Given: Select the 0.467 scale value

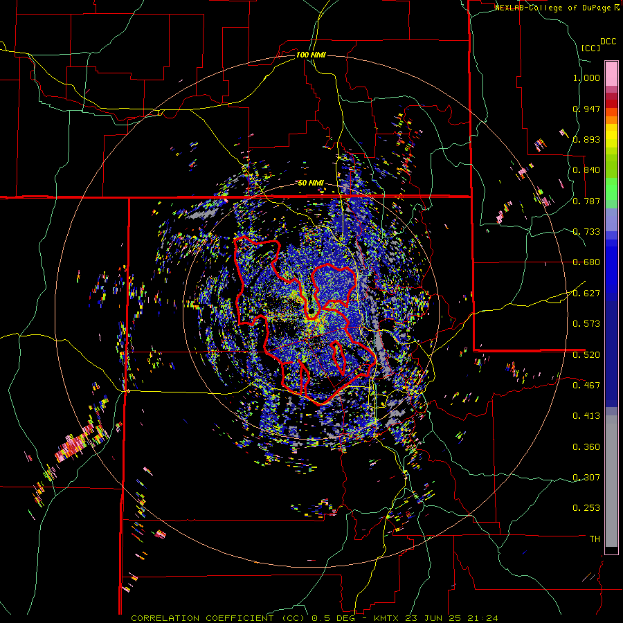Looking at the screenshot, I should pyautogui.click(x=586, y=386).
